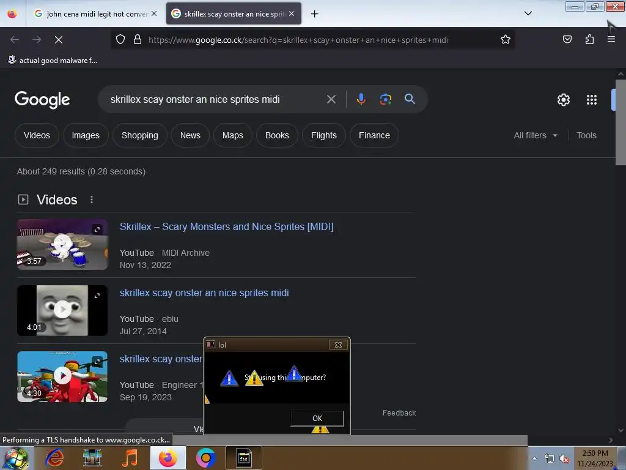This screenshot has height=470, width=626.
Task: Click OK in the lol dialog
Action: point(317,418)
